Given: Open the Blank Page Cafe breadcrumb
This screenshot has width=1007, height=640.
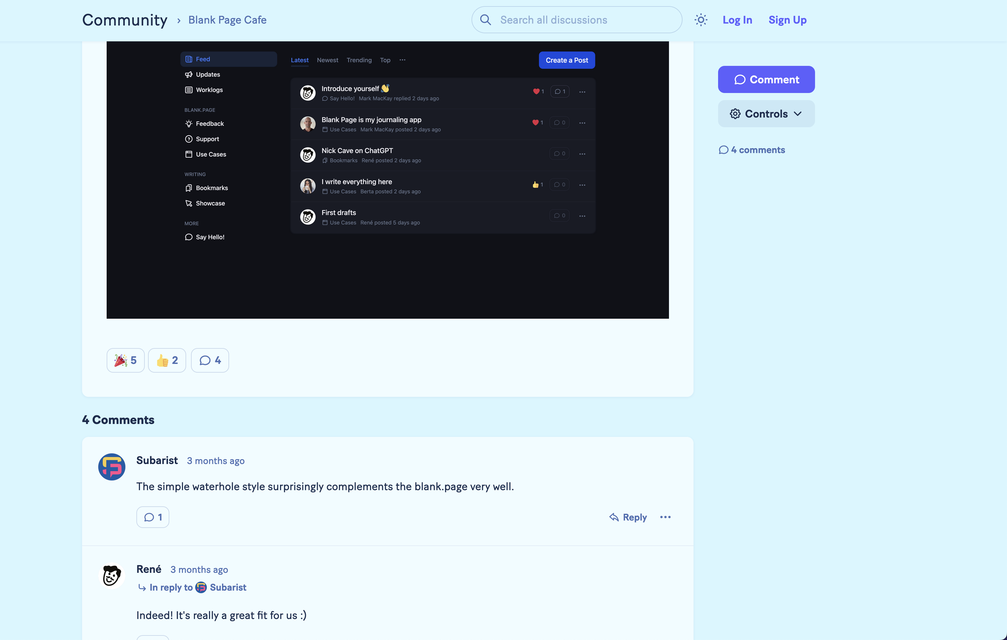Looking at the screenshot, I should [227, 20].
